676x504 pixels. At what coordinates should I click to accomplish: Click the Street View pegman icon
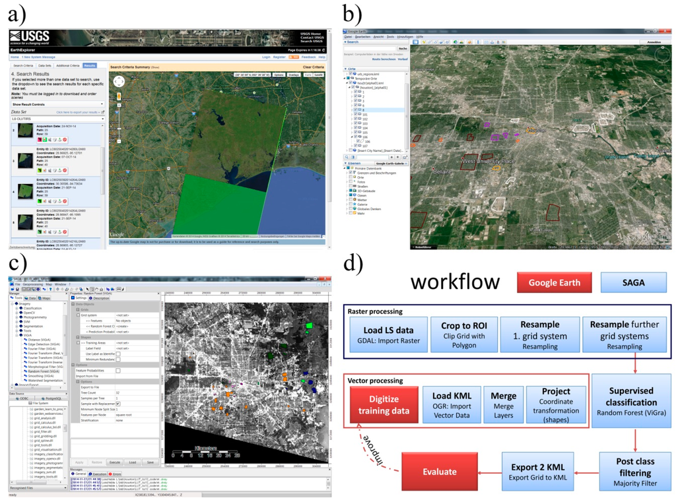119,96
